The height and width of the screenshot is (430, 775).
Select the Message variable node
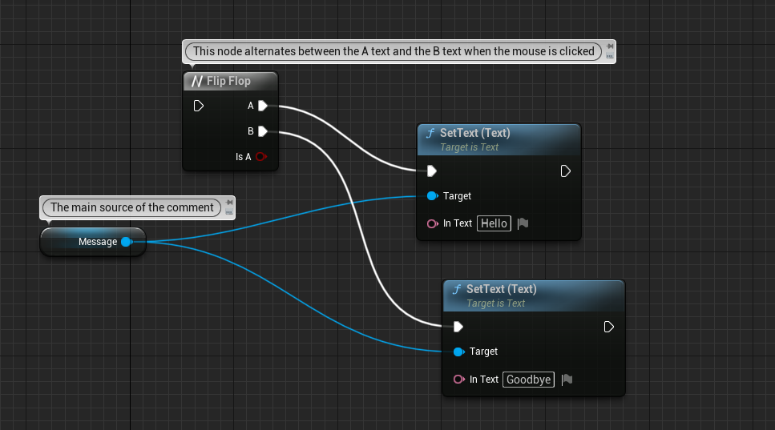[x=93, y=242]
